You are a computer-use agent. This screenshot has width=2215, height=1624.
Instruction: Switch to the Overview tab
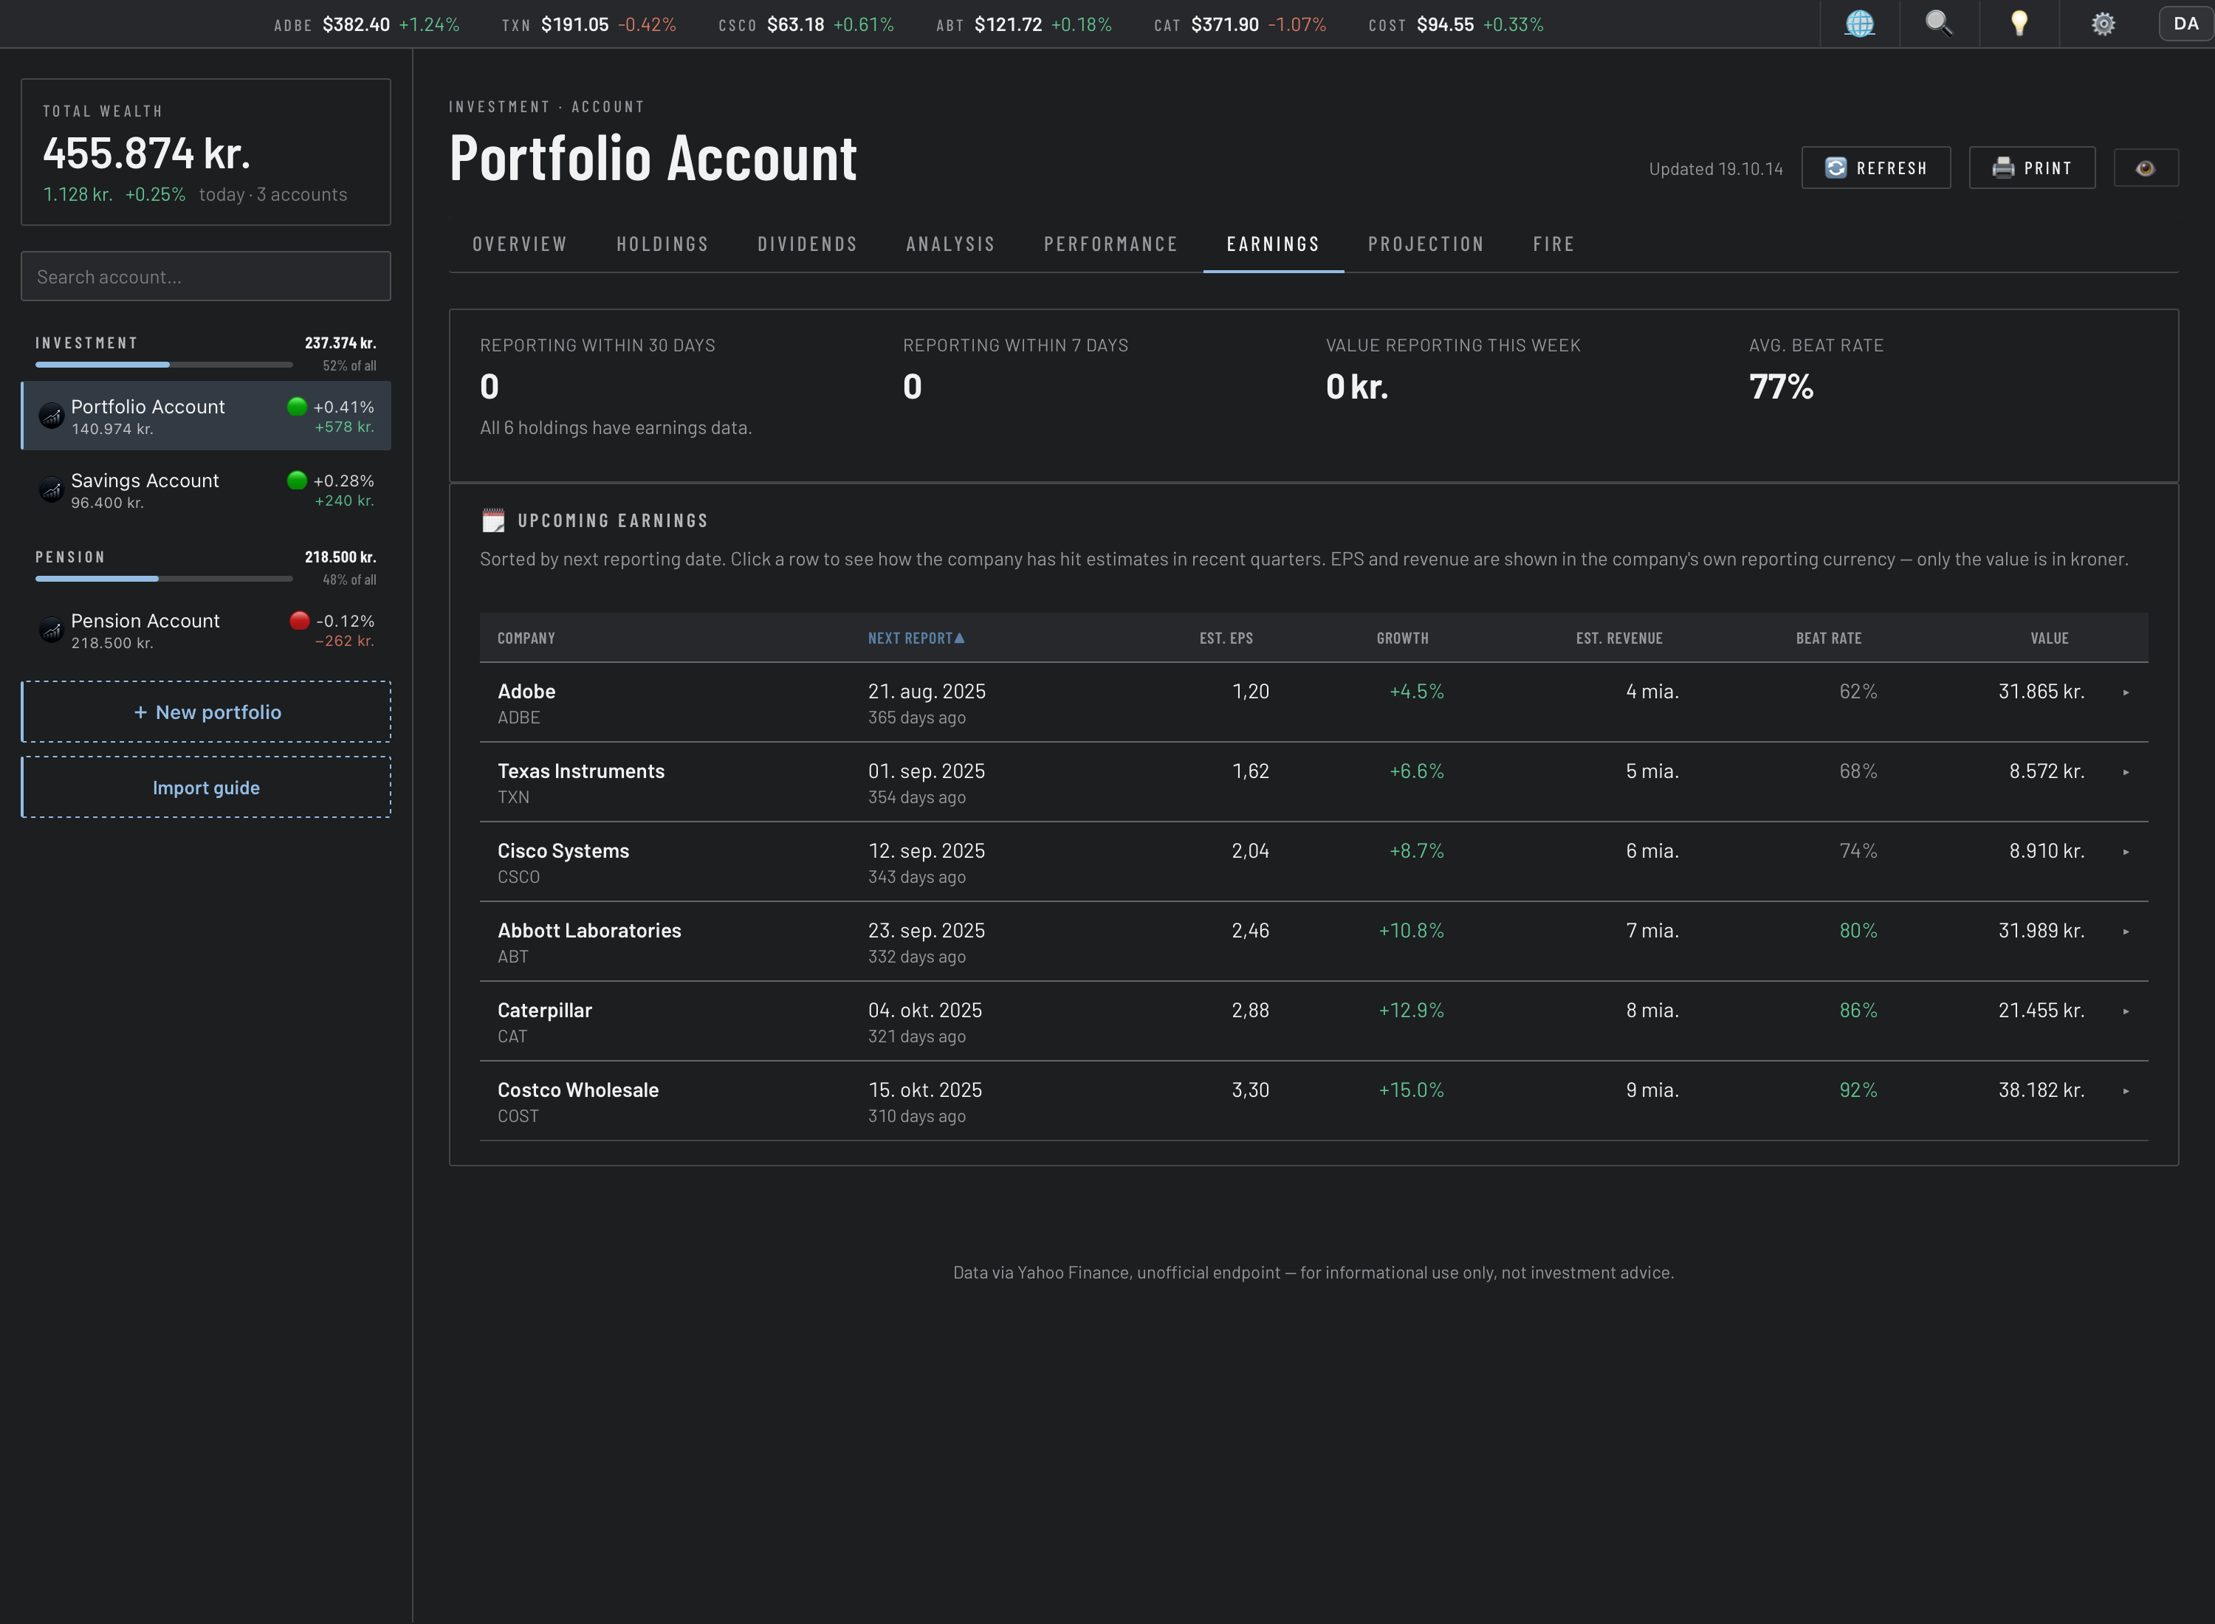point(520,244)
